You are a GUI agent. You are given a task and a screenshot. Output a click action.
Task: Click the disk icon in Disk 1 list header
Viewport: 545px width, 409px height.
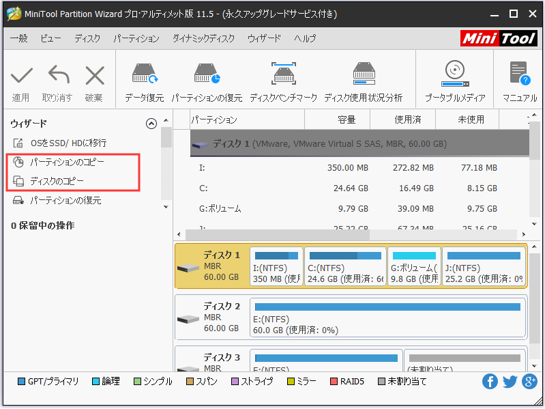tap(201, 144)
